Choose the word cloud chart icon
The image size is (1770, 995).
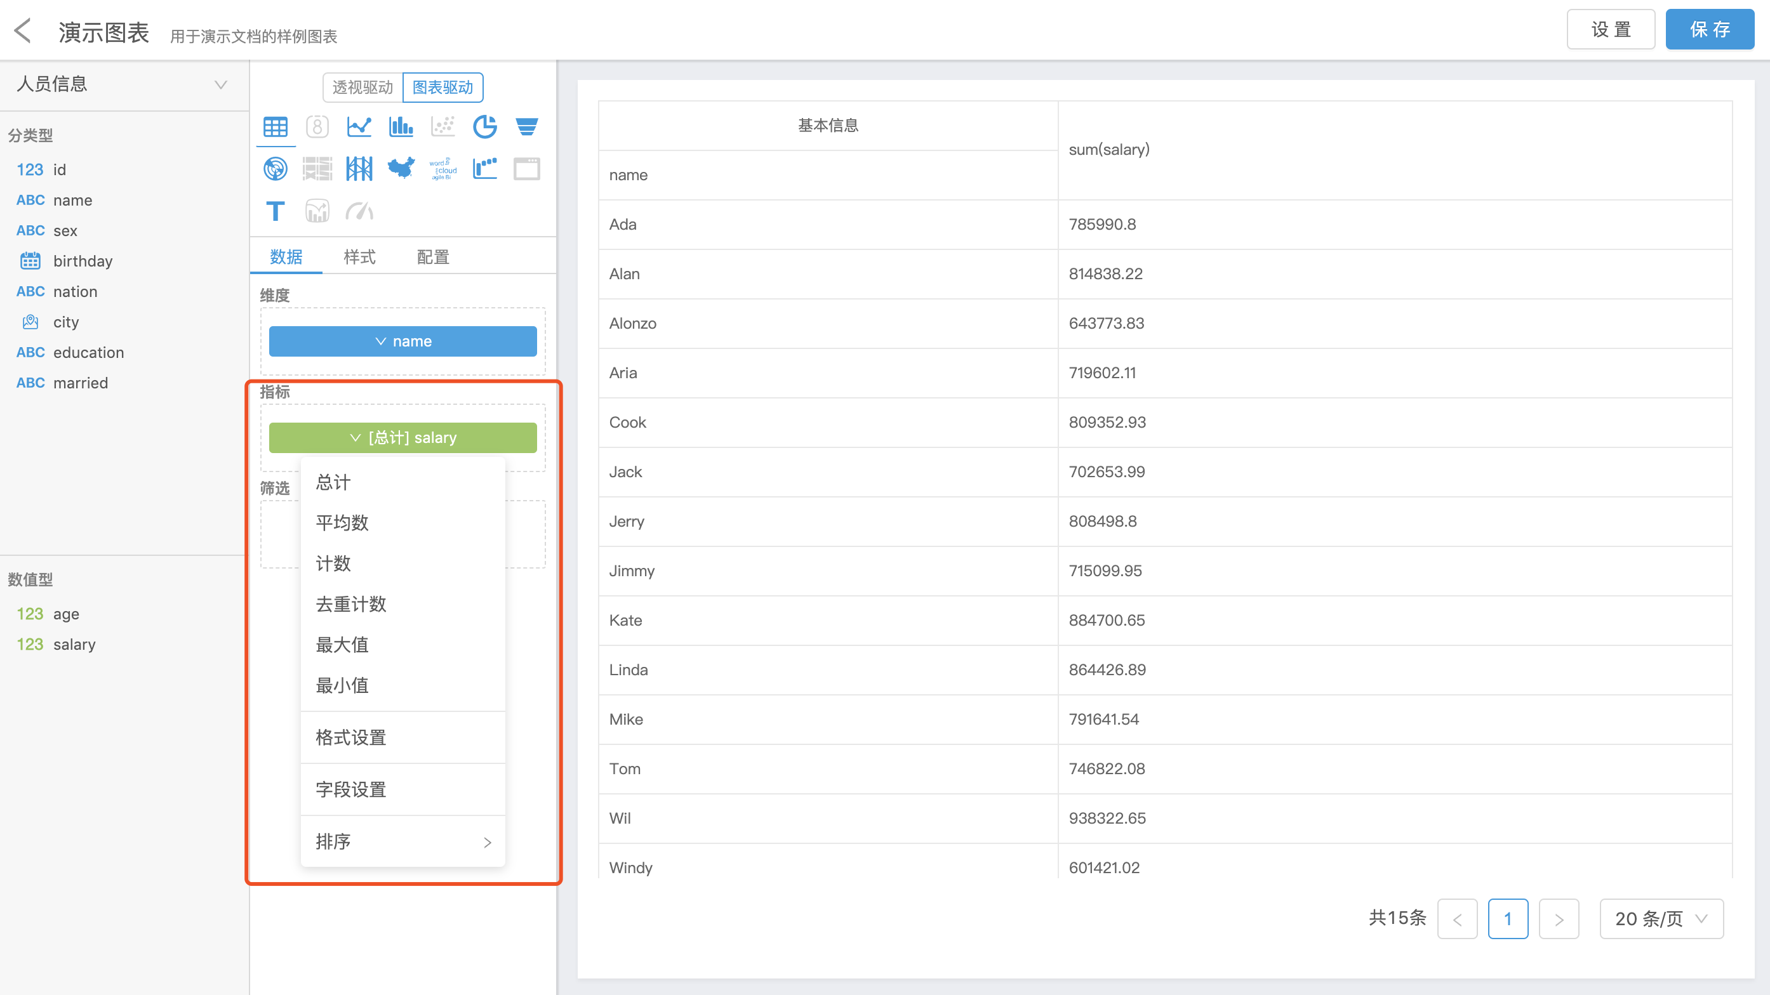(442, 168)
